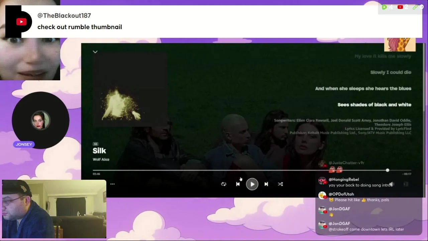The image size is (428, 241).
Task: Jump to lyric 'My love it kills me slowly'
Action: 383,56
